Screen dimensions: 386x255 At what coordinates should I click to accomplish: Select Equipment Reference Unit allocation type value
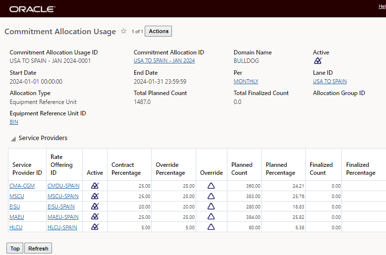pos(43,102)
